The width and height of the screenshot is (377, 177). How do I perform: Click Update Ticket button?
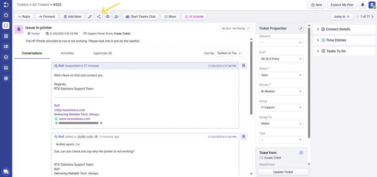click(283, 172)
